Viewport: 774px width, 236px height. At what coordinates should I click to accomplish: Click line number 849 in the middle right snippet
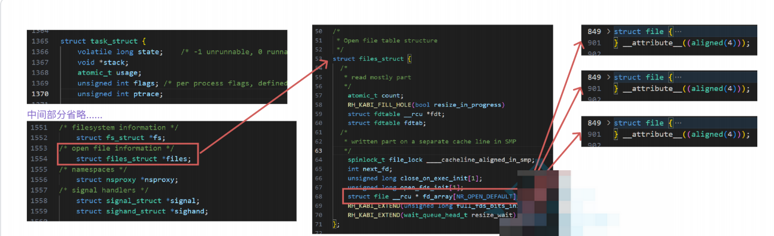594,78
